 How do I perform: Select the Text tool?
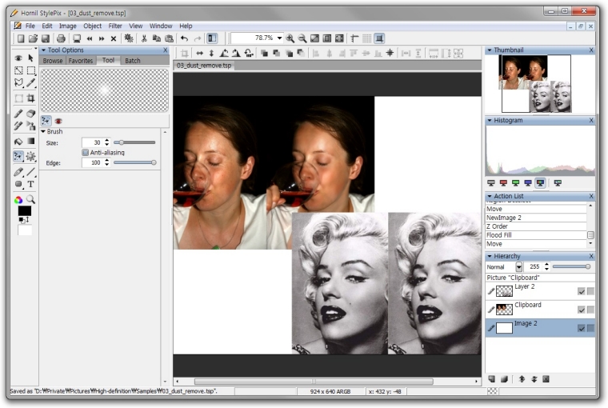click(31, 184)
